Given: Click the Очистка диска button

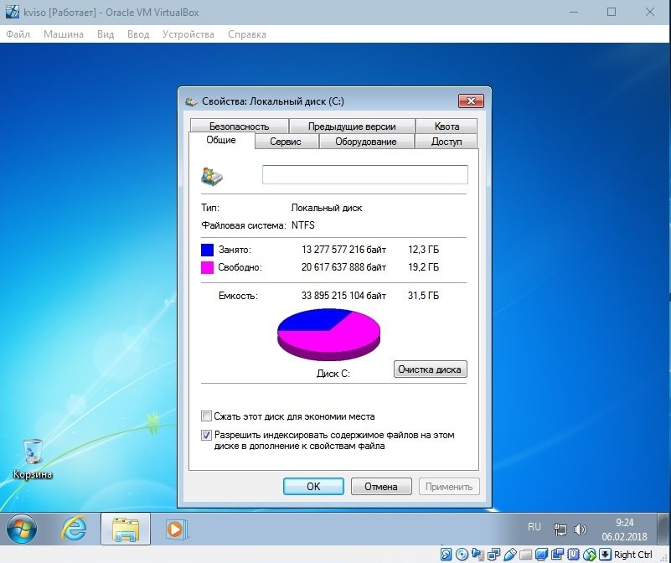Looking at the screenshot, I should click(430, 369).
